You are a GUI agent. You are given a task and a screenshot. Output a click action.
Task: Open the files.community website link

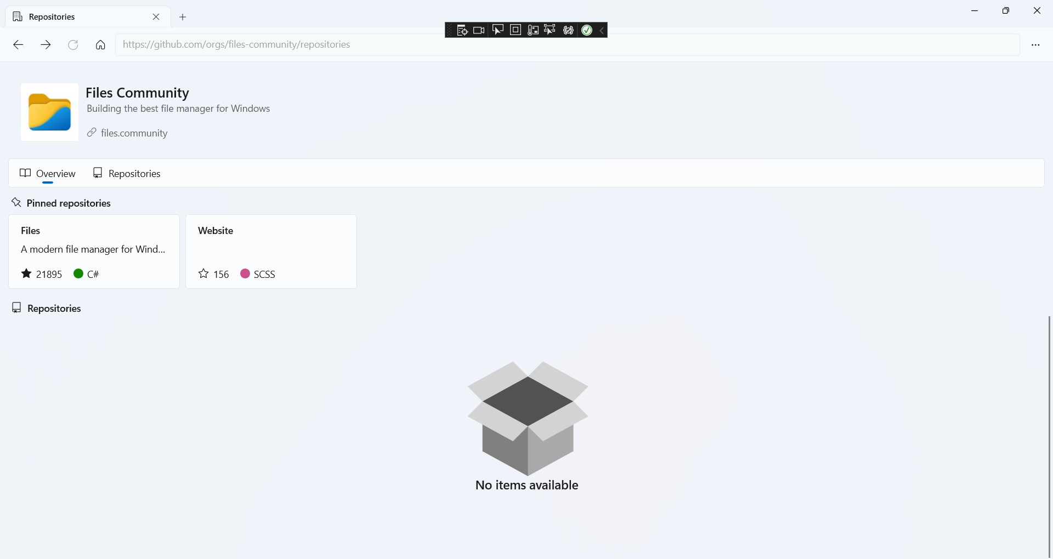133,133
